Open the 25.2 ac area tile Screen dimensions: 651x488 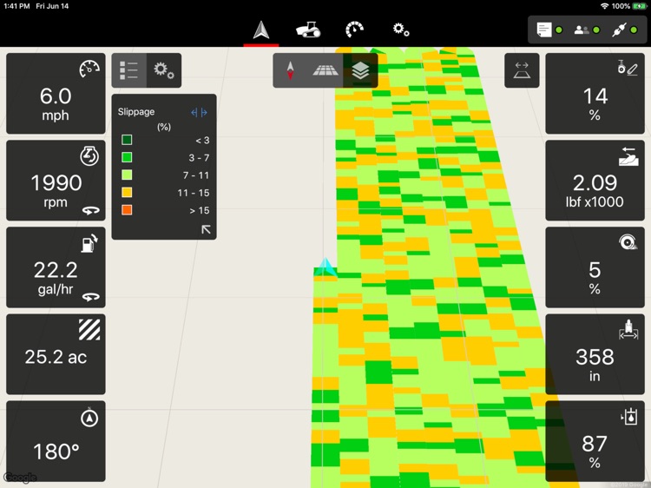(x=56, y=354)
